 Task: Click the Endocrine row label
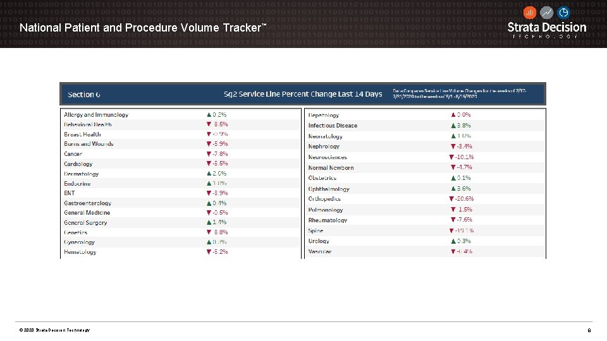77,184
